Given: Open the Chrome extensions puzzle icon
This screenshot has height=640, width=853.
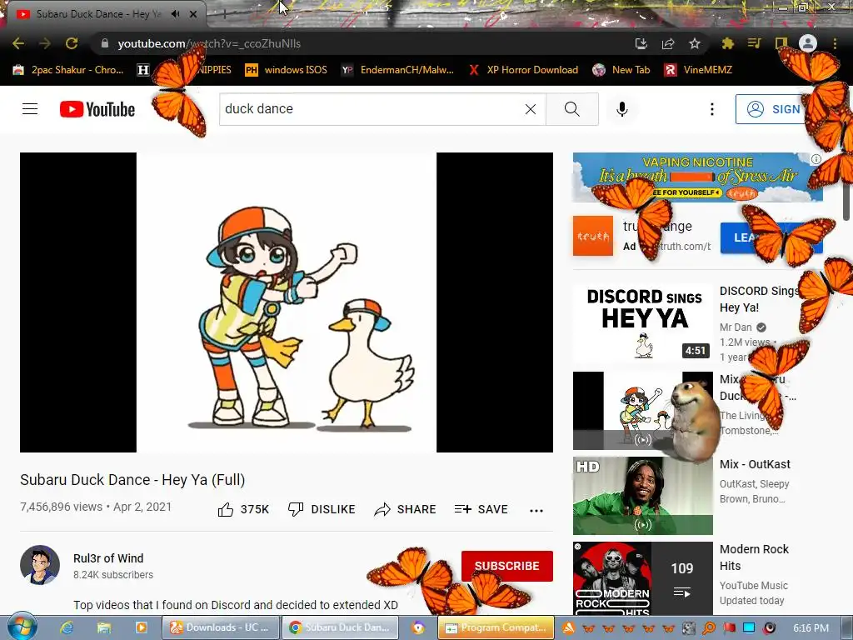Looking at the screenshot, I should click(x=727, y=43).
